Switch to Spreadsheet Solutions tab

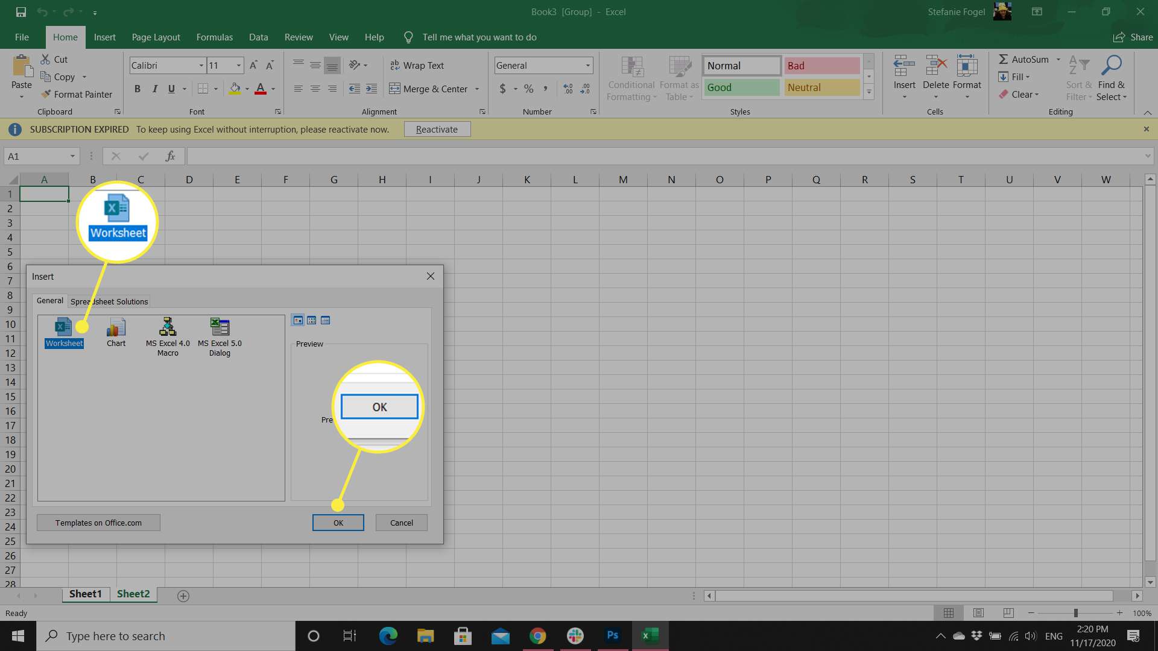click(x=109, y=301)
